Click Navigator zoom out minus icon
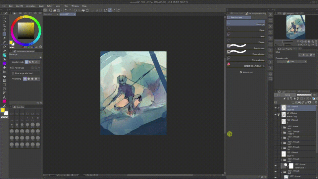The height and width of the screenshot is (179, 318). [302, 41]
